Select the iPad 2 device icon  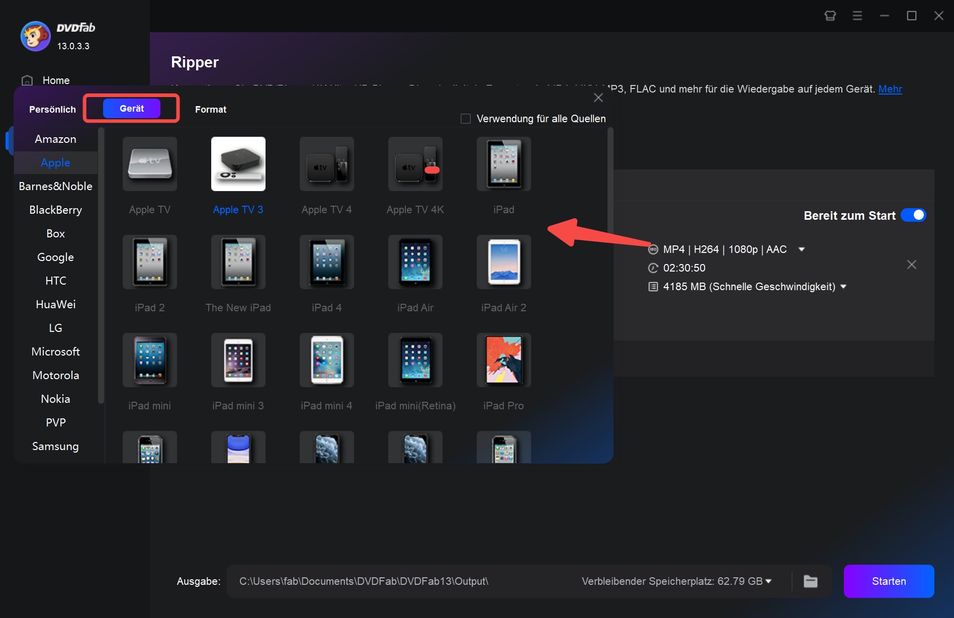point(149,262)
